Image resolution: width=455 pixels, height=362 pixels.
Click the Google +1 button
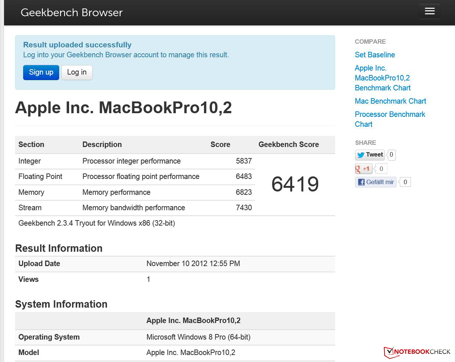(363, 169)
